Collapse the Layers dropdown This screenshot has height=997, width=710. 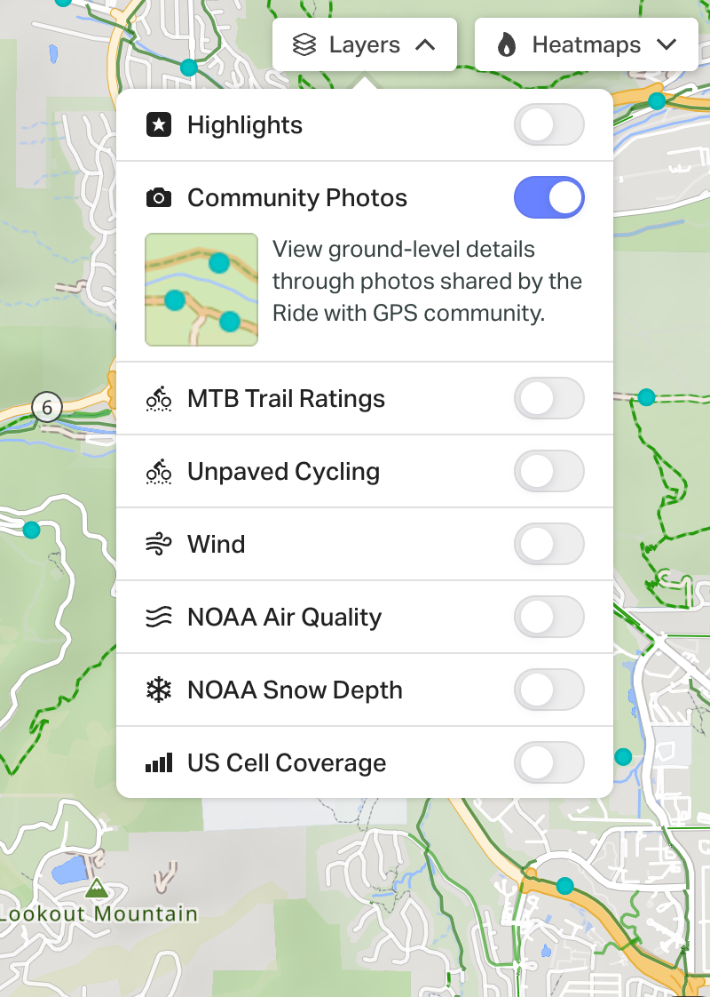[x=365, y=44]
